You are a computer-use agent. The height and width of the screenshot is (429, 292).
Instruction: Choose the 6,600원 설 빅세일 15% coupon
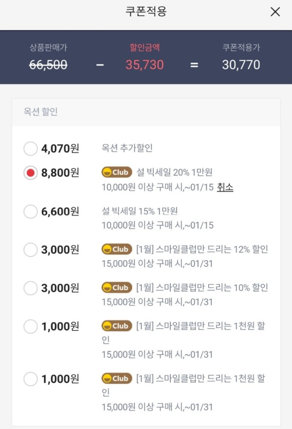click(30, 211)
